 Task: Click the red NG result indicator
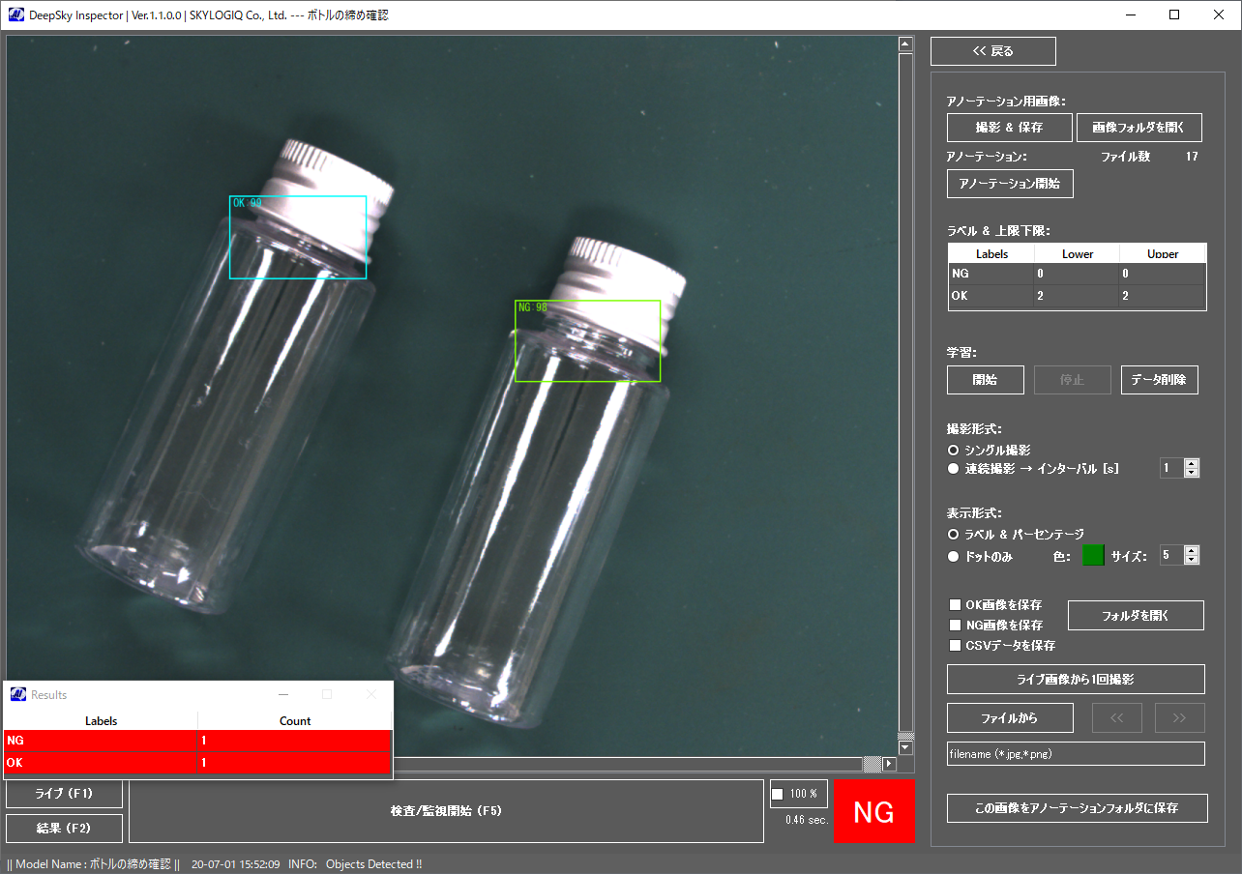point(873,811)
